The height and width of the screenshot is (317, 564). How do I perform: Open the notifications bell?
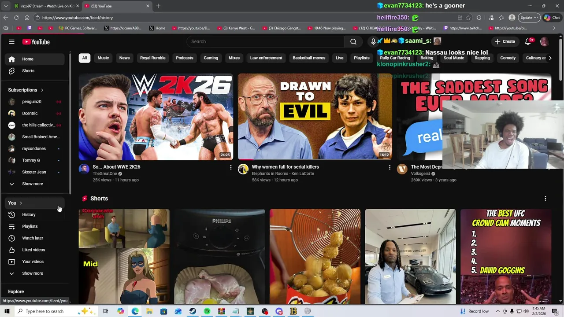point(528,41)
